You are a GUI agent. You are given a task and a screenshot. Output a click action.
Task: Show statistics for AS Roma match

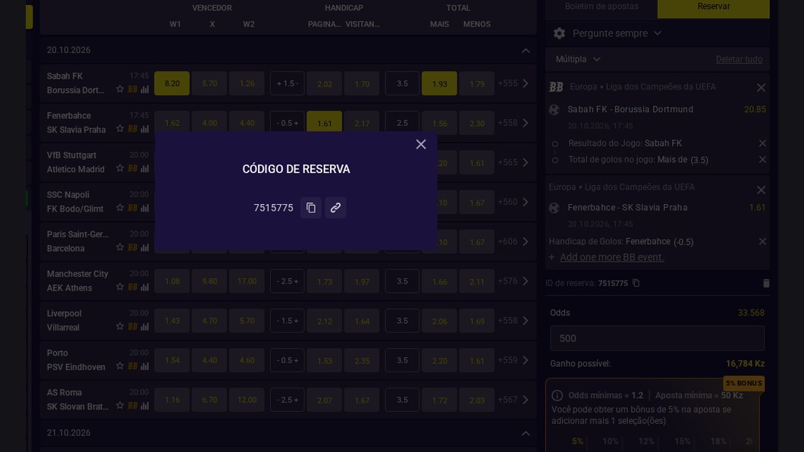pyautogui.click(x=145, y=406)
